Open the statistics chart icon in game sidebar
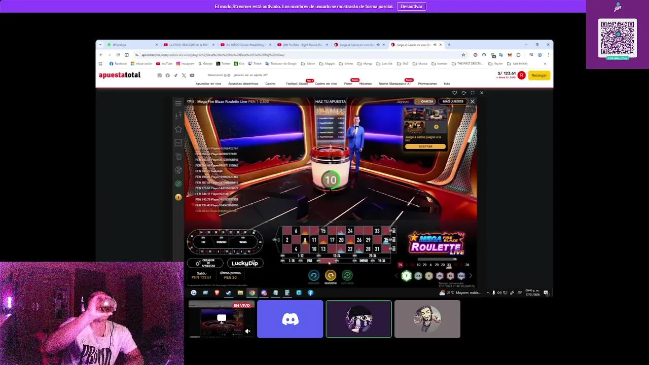This screenshot has height=365, width=649. [178, 143]
